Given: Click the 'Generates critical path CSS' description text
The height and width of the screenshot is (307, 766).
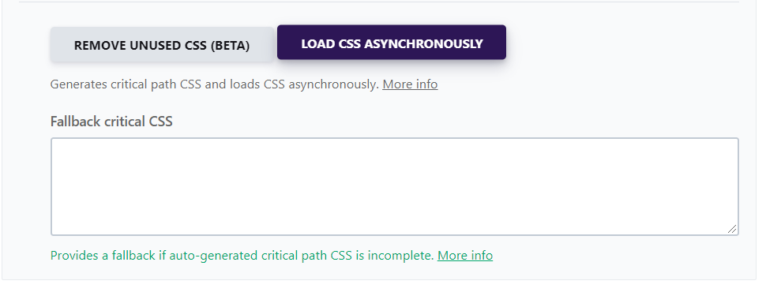Looking at the screenshot, I should click(x=215, y=84).
